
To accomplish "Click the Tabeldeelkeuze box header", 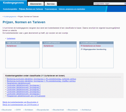I will (x=22, y=43).
